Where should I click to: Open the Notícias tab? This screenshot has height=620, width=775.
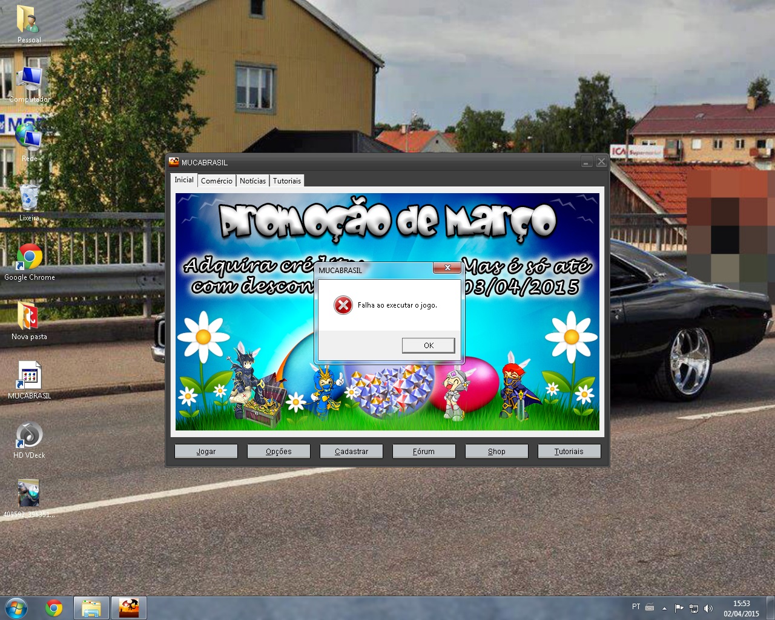252,180
